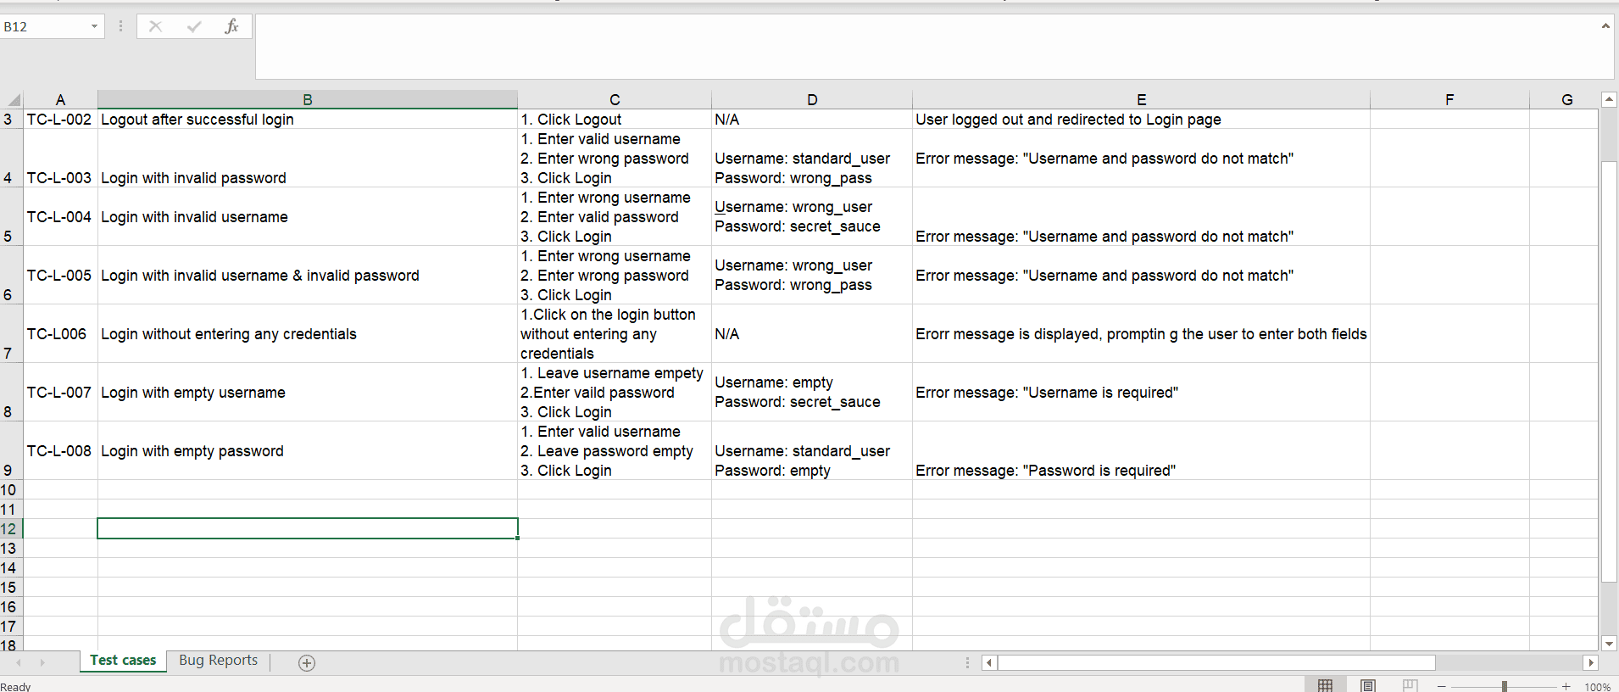Select row 7 header
The height and width of the screenshot is (692, 1619).
(11, 334)
